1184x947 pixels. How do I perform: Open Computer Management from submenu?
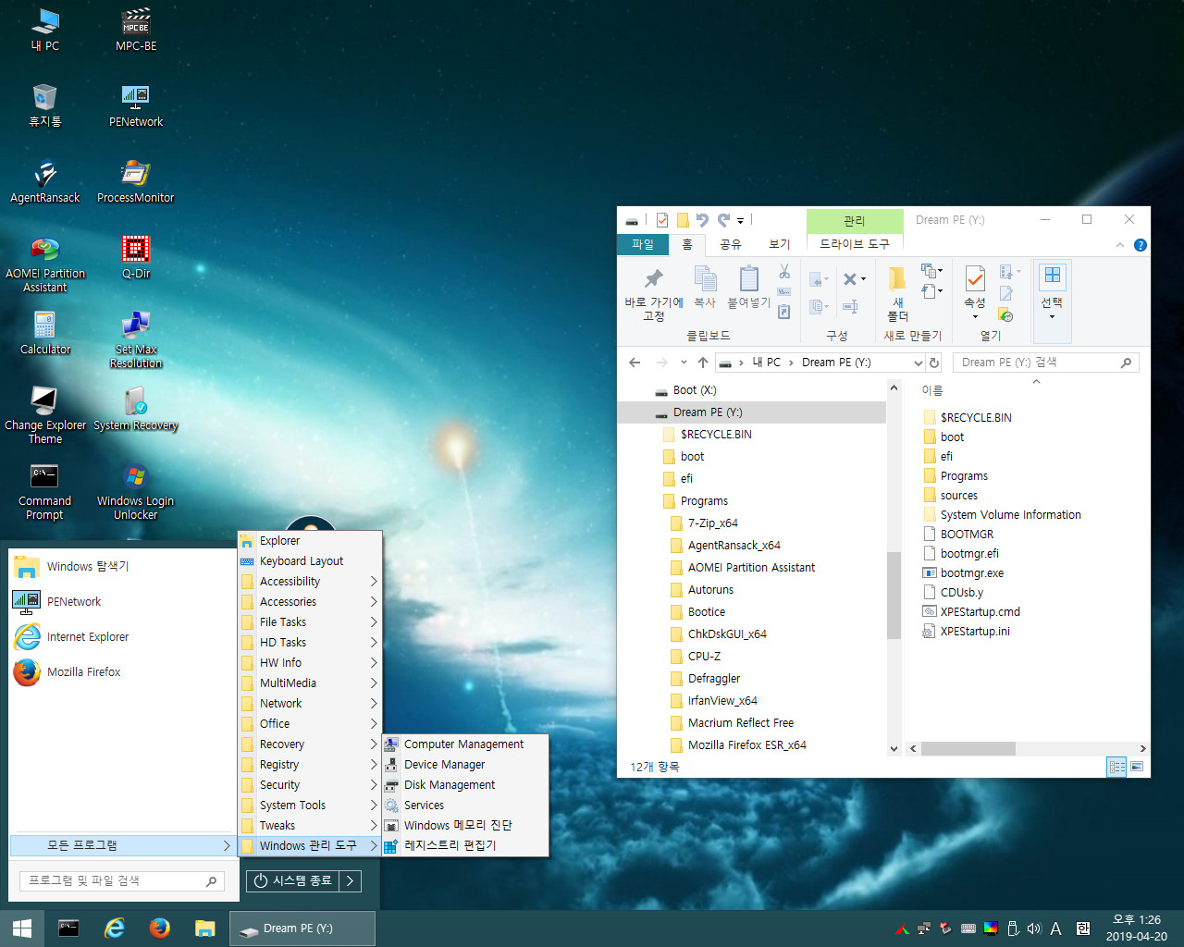pyautogui.click(x=465, y=744)
